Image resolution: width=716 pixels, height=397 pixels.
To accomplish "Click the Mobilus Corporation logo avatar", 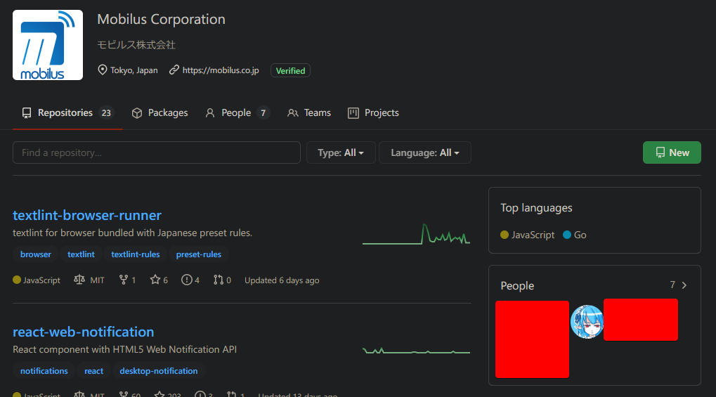I will [48, 45].
